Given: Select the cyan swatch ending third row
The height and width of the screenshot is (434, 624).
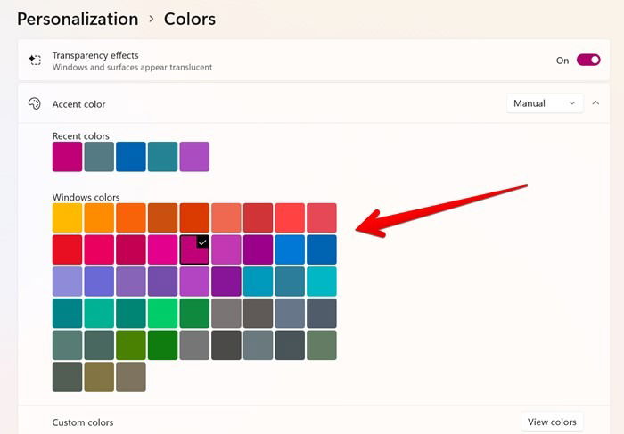Looking at the screenshot, I should (x=322, y=282).
